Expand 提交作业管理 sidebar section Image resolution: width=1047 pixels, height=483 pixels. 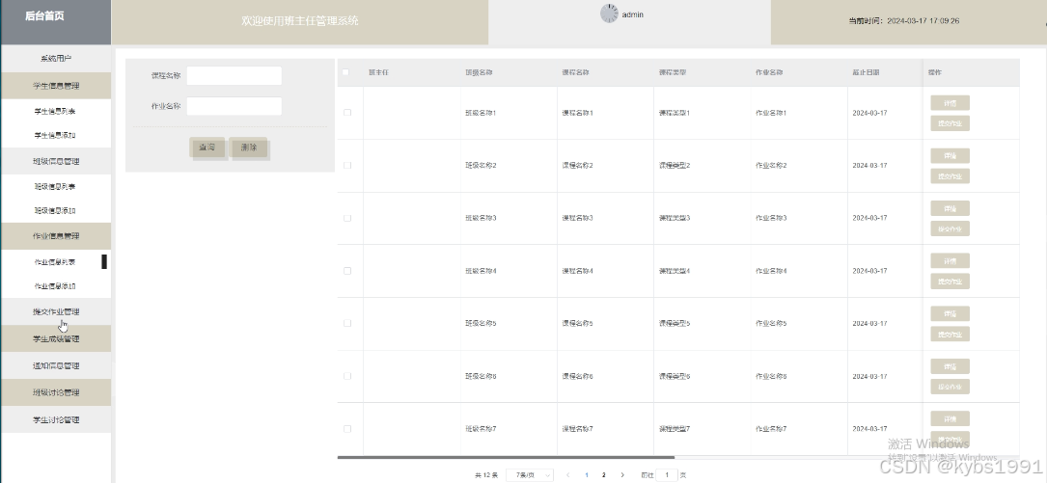[x=56, y=311]
